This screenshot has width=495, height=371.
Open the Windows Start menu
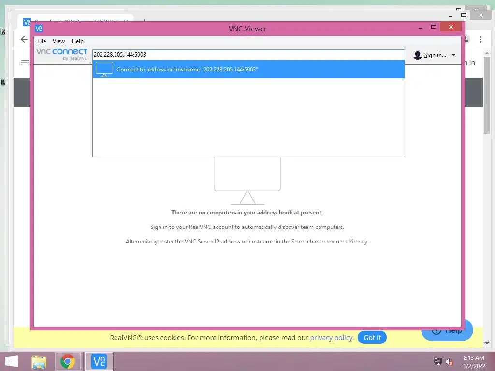tap(12, 361)
